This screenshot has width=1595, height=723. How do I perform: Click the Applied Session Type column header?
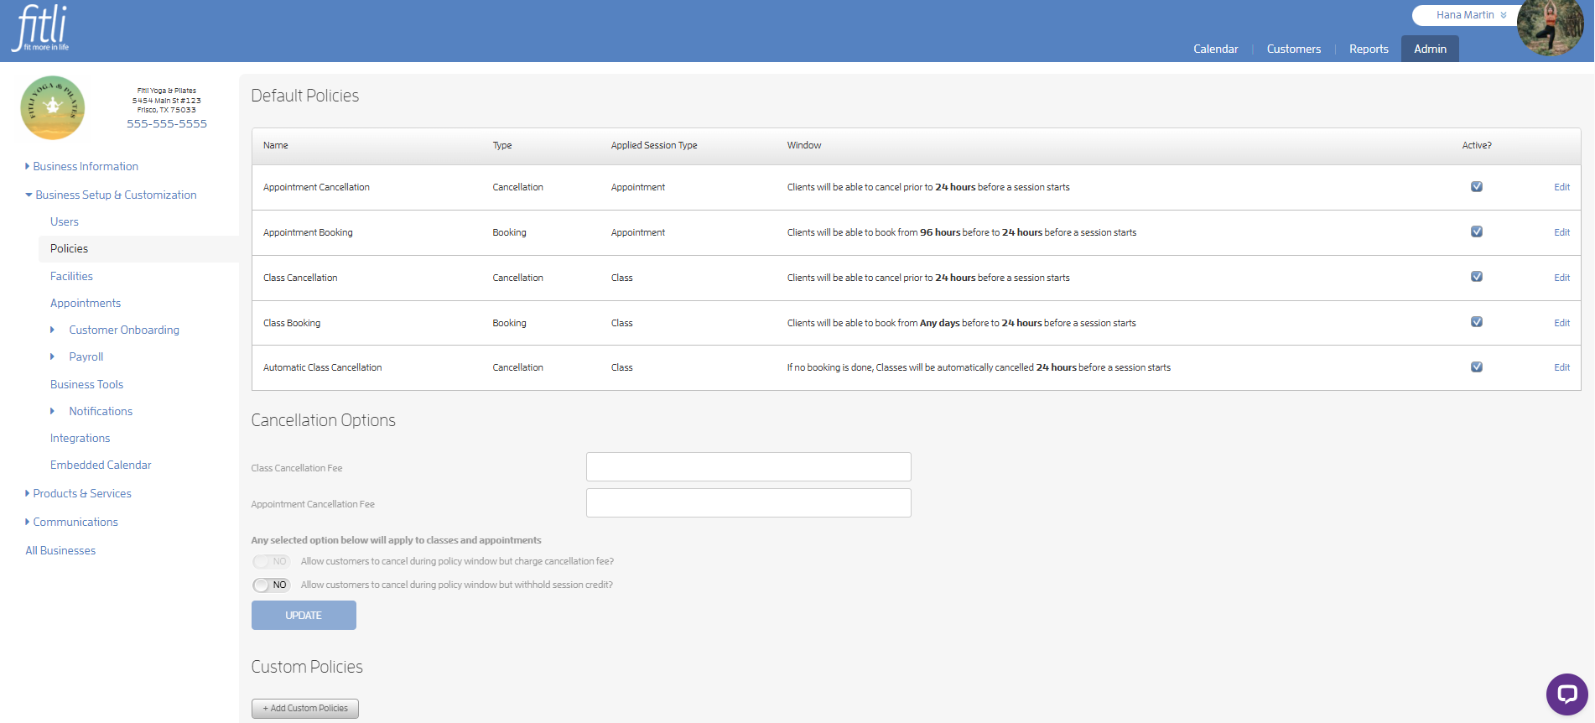[654, 145]
